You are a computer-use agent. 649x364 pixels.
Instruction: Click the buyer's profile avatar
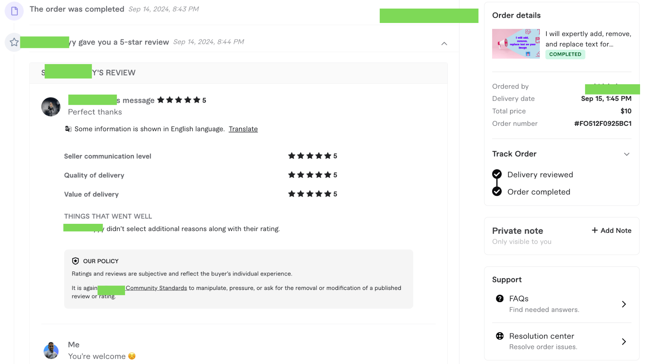pyautogui.click(x=51, y=107)
